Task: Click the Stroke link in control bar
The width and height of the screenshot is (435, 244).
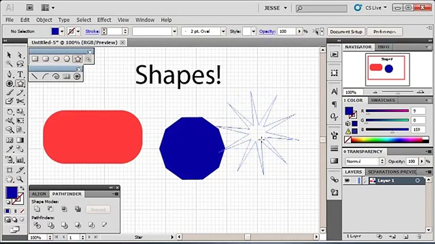Action: click(92, 31)
